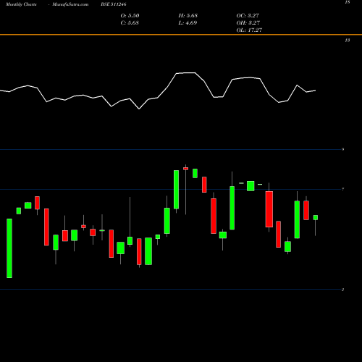Click the 'Monthly Charts' title text
This screenshot has height=362, width=362.
coord(21,4)
